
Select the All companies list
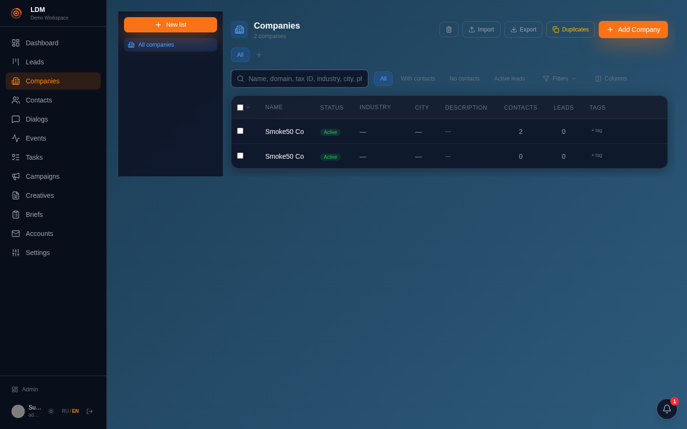coord(170,45)
